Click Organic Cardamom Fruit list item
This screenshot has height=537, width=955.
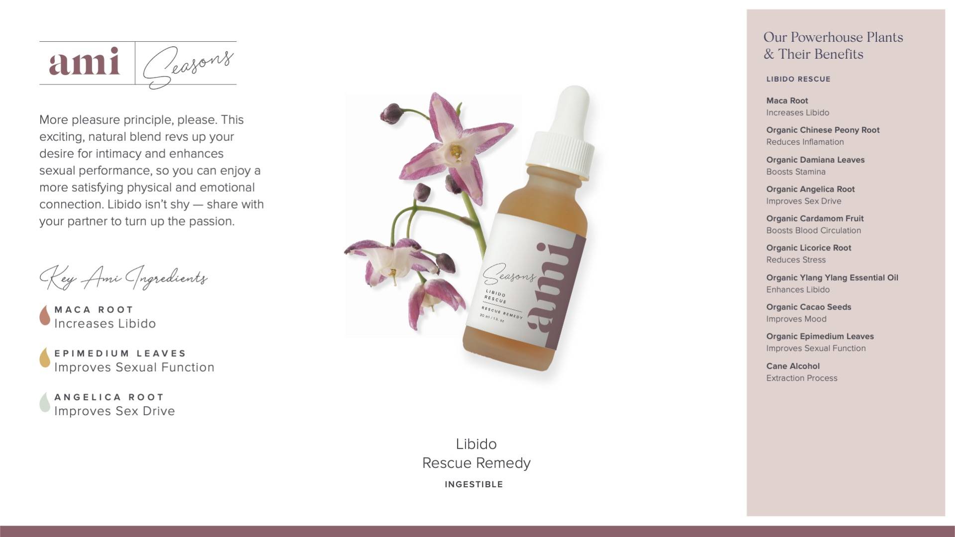[815, 224]
